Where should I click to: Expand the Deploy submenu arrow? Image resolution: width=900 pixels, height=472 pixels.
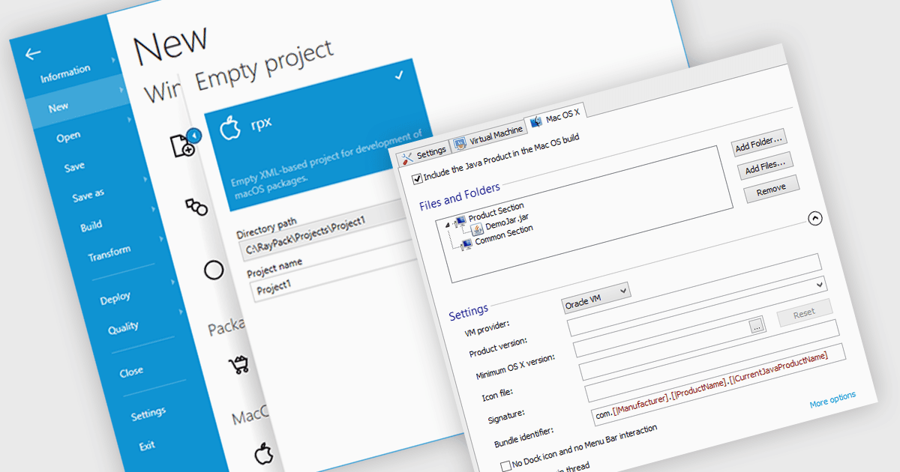[172, 282]
